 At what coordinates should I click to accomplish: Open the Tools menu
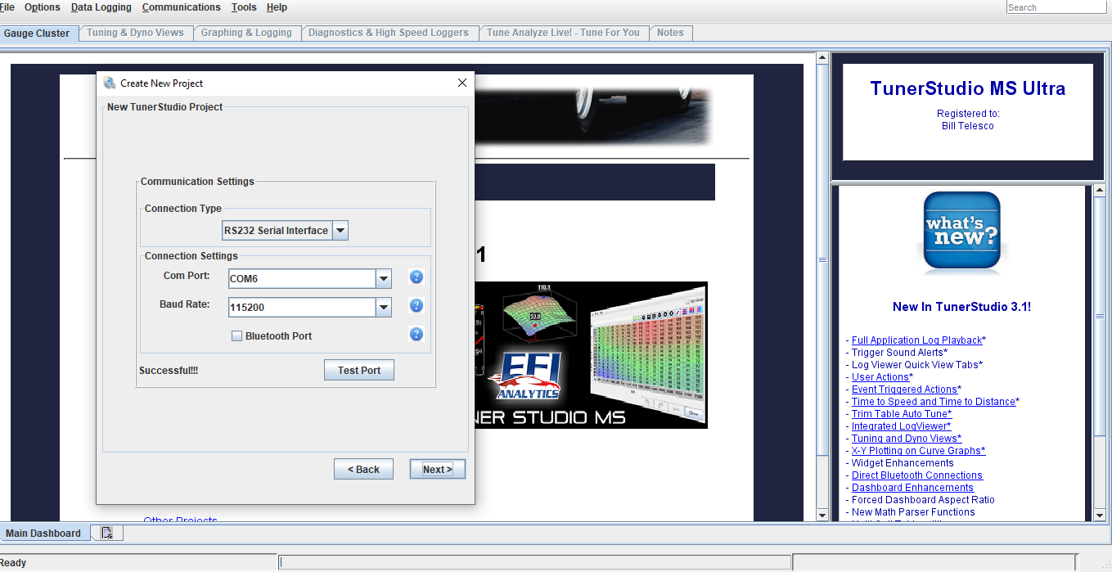coord(244,7)
